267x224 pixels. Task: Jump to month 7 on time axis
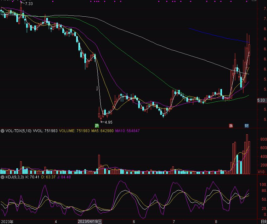pos(173,221)
